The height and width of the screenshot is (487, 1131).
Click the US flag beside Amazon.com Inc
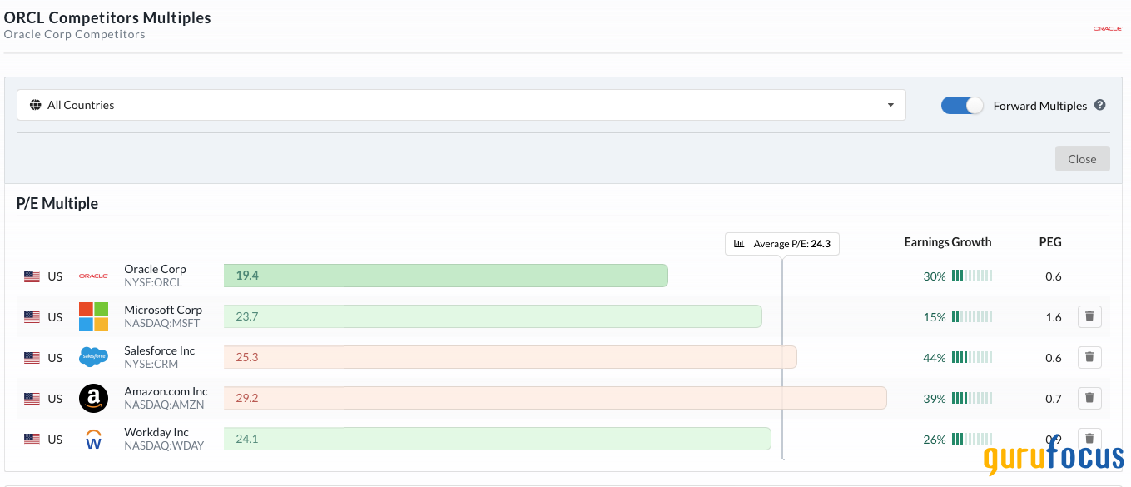[x=32, y=399]
